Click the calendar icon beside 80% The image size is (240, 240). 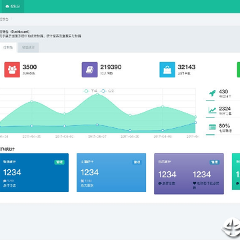[x=212, y=127]
